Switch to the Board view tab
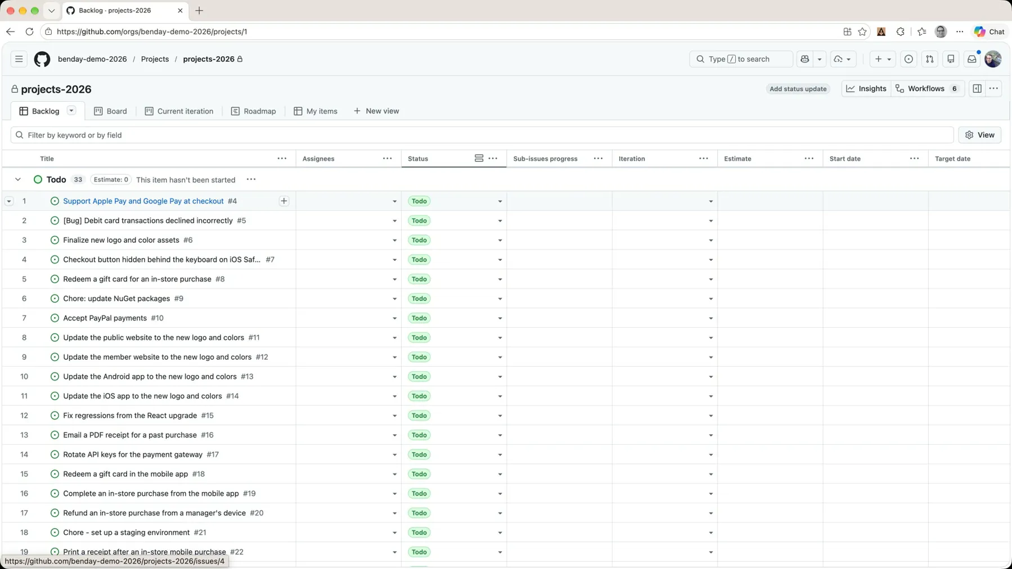The height and width of the screenshot is (569, 1012). (110, 111)
